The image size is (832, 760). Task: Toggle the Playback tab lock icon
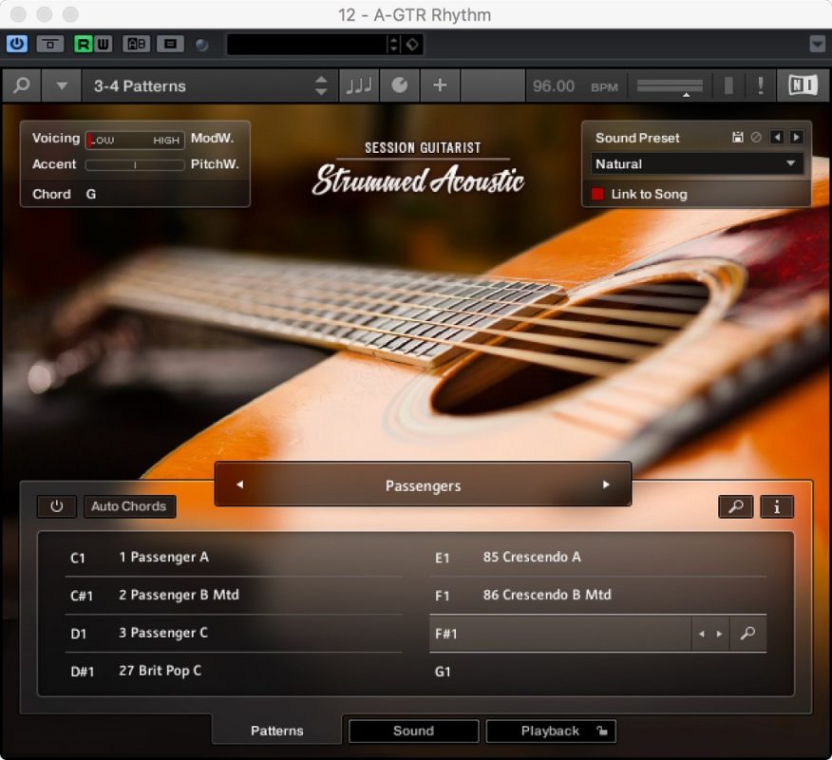[x=602, y=731]
